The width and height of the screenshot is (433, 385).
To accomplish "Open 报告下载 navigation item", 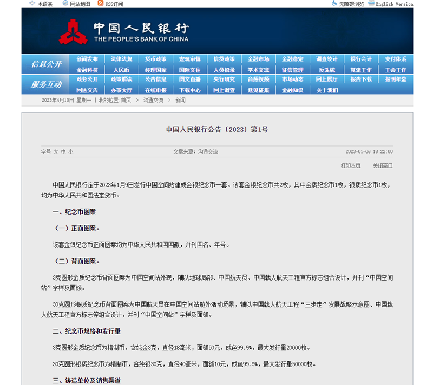I will pyautogui.click(x=361, y=79).
